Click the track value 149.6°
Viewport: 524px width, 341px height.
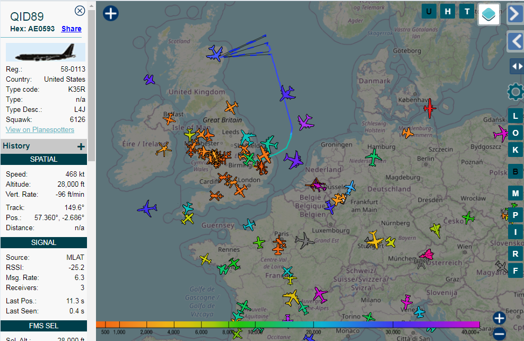pos(74,207)
